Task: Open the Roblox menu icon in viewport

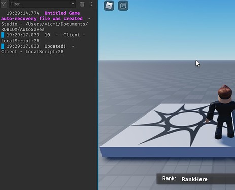Action: coord(109,6)
